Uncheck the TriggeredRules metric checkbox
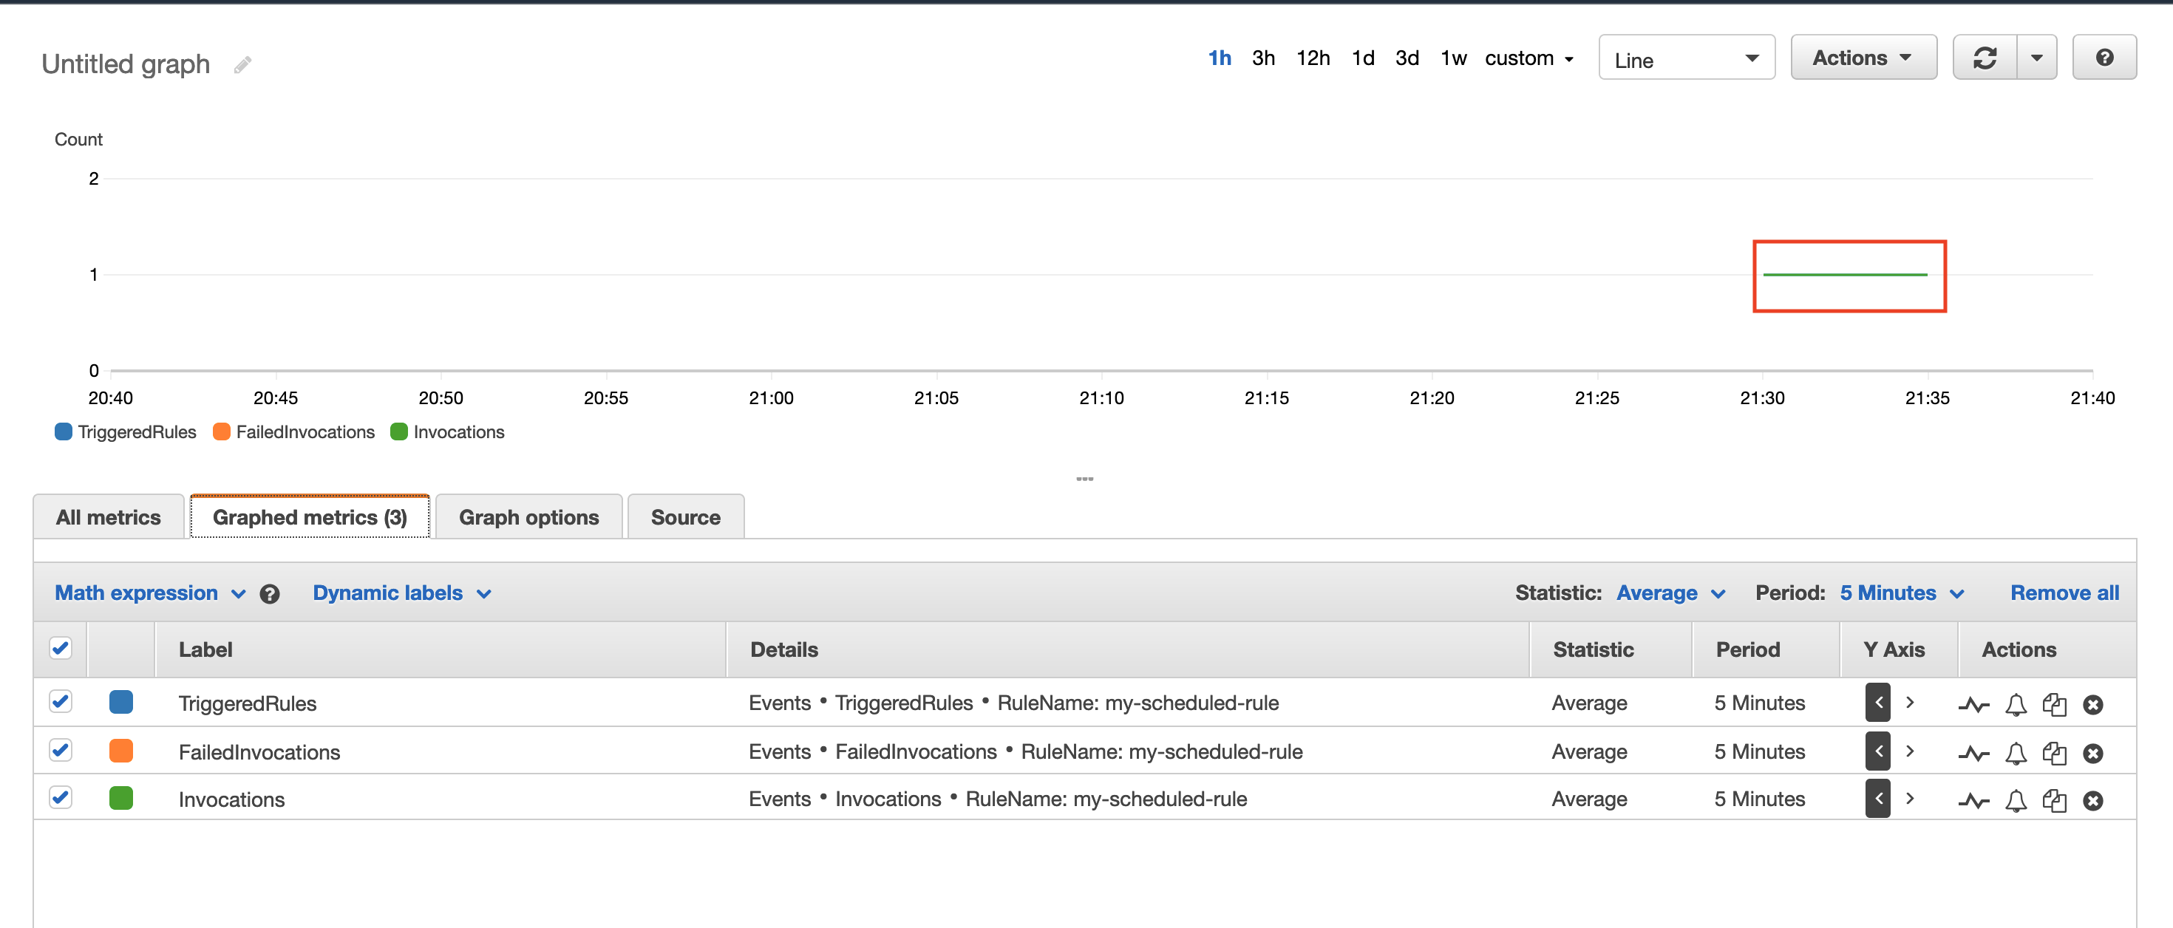Image resolution: width=2173 pixels, height=928 pixels. point(61,702)
